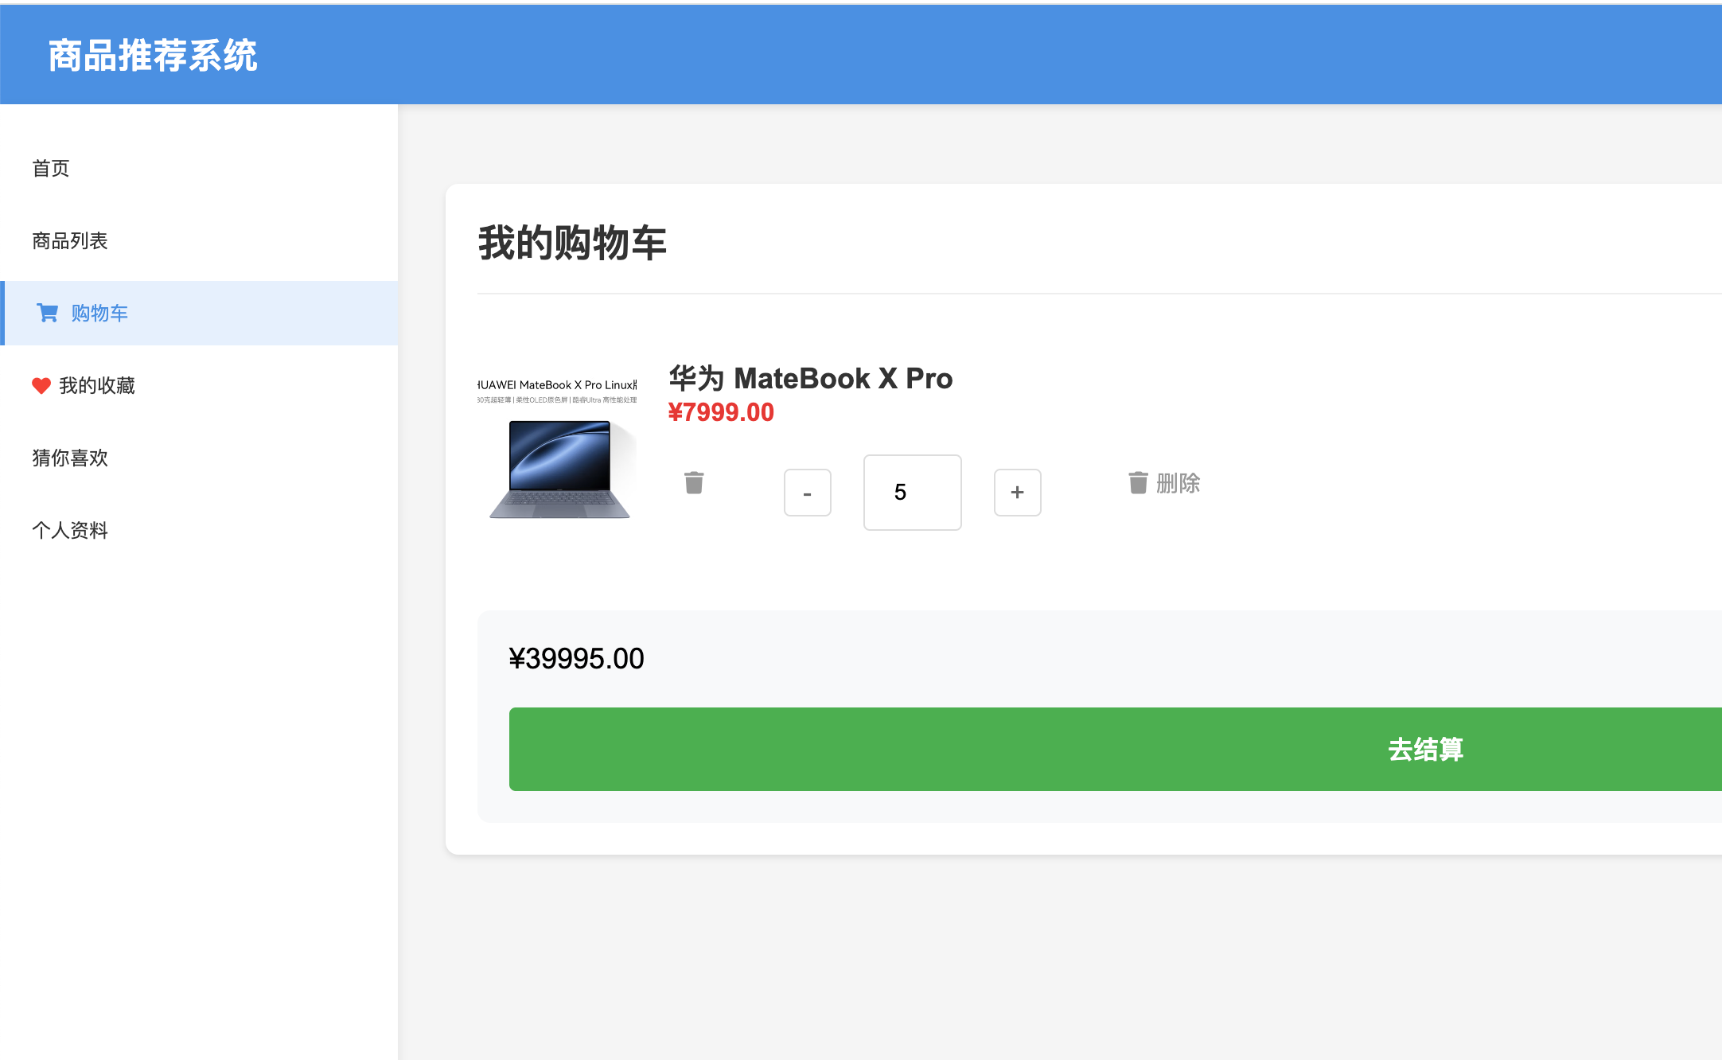Open 我的收藏 sidebar entry
1722x1060 pixels.
pos(97,386)
